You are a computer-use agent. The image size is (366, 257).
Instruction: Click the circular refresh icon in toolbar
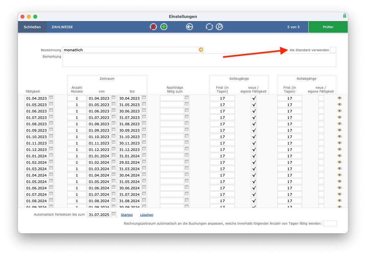[209, 27]
